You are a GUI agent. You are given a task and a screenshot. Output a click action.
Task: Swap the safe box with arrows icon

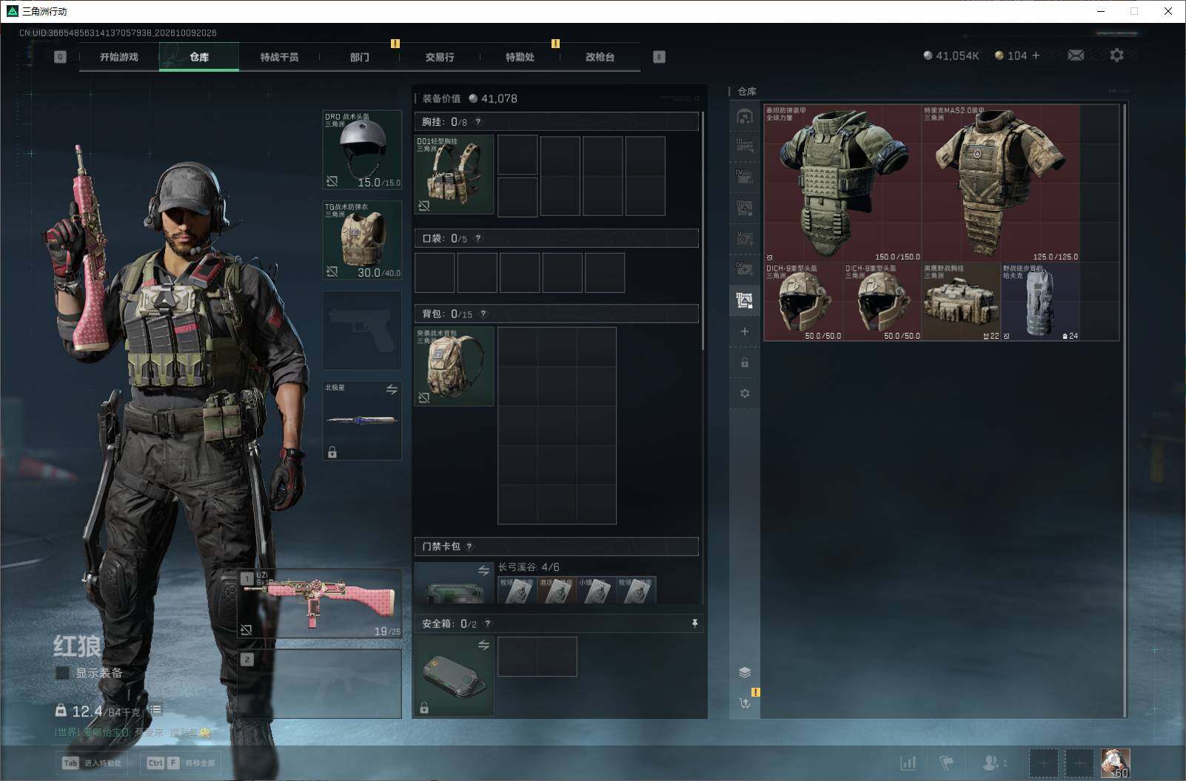pyautogui.click(x=483, y=645)
